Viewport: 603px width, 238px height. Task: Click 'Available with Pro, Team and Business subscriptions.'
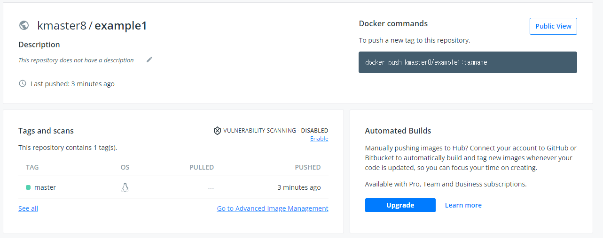tap(446, 184)
